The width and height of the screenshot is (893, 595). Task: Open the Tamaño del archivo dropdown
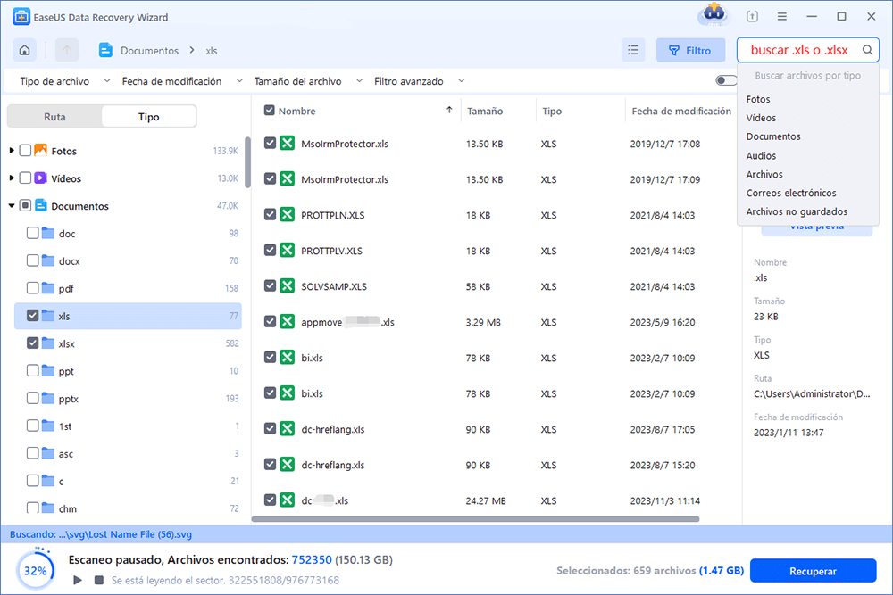tap(308, 81)
